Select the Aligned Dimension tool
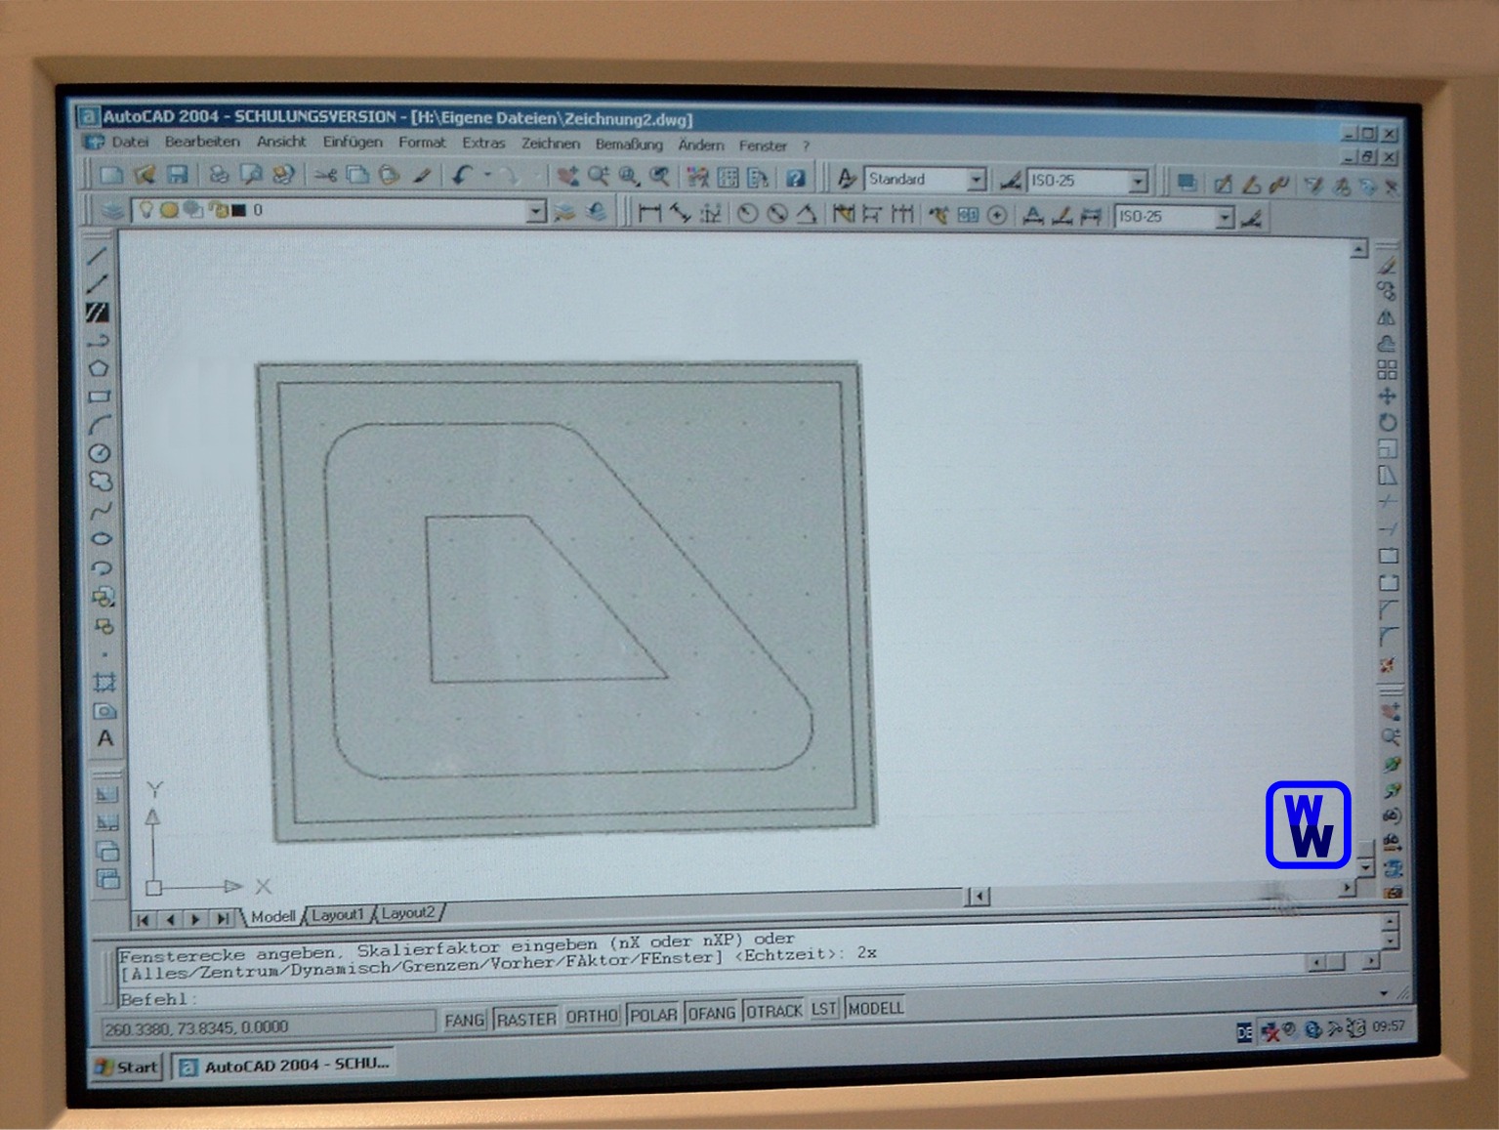This screenshot has width=1499, height=1130. [681, 213]
